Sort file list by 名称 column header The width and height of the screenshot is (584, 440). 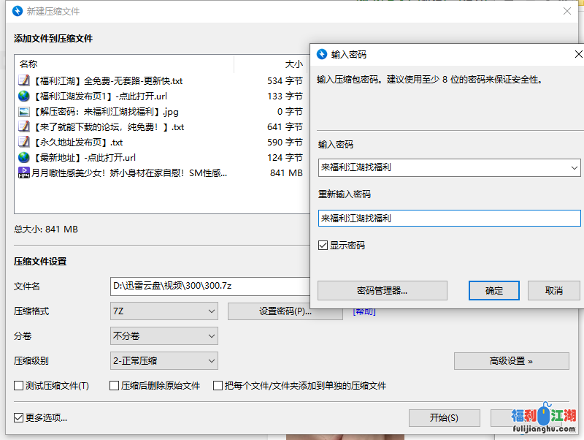coord(29,64)
